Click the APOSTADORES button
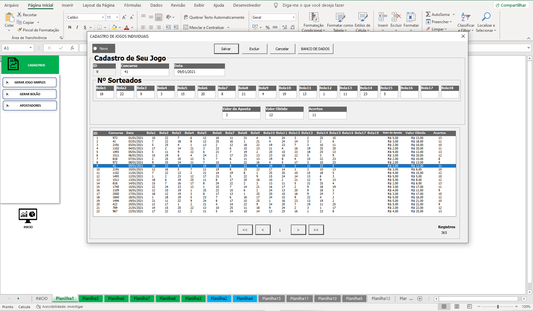Image resolution: width=533 pixels, height=311 pixels. coord(30,105)
